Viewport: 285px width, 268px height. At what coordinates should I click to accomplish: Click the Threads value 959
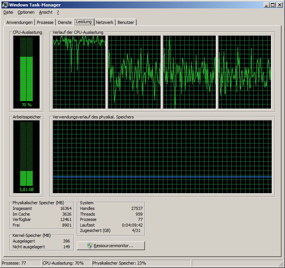coord(139,214)
